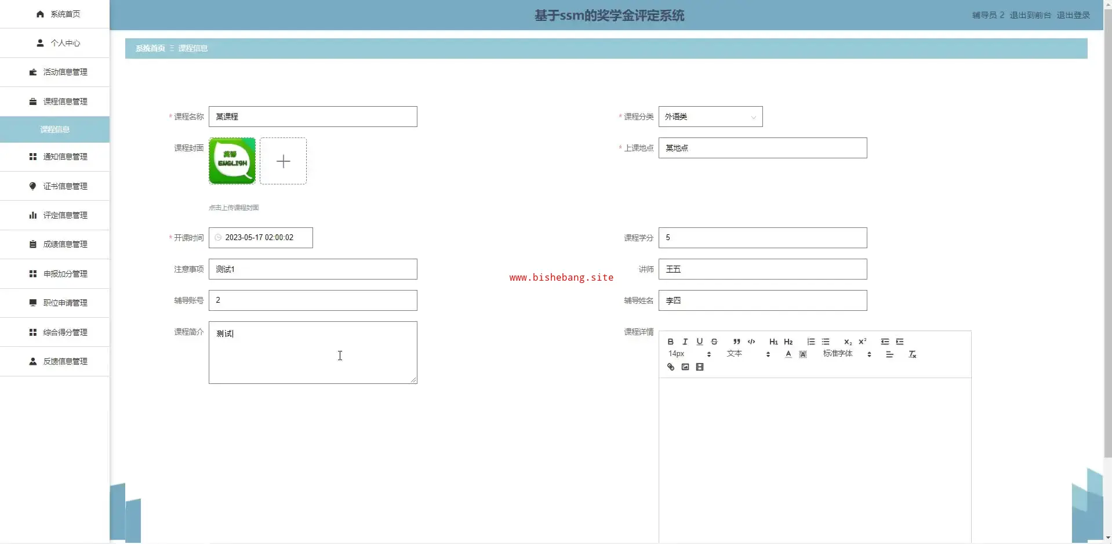Open 系统首页 in the sidebar
Viewport: 1112px width, 544px height.
pos(54,14)
